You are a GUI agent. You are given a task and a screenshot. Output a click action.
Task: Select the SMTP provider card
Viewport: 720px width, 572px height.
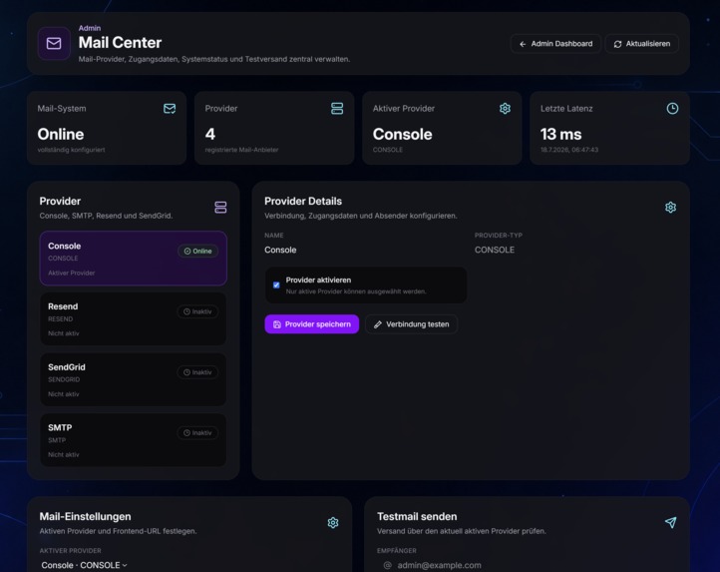coord(134,440)
